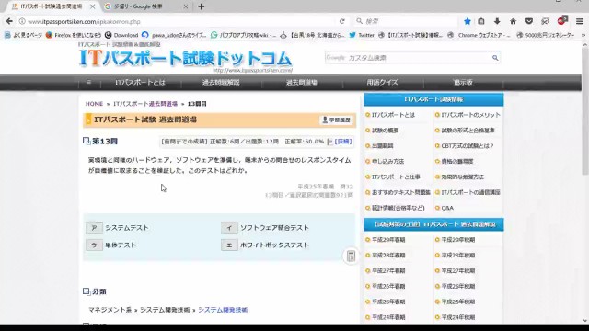Open the downloads arrow icon
Screen dimensions: 589x331
click(x=497, y=21)
